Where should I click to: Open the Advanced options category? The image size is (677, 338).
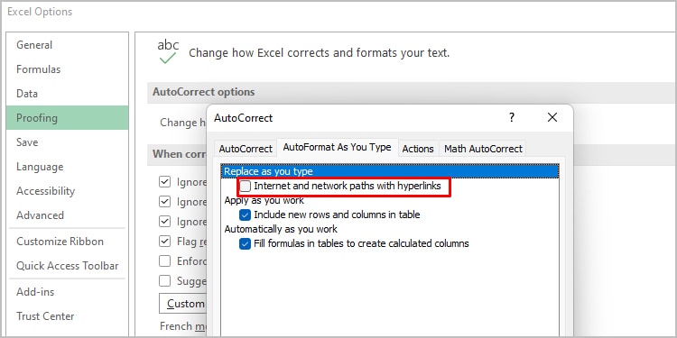point(68,215)
